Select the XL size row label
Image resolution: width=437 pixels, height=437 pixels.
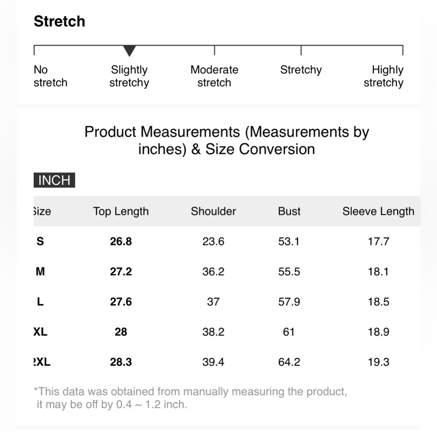(41, 332)
